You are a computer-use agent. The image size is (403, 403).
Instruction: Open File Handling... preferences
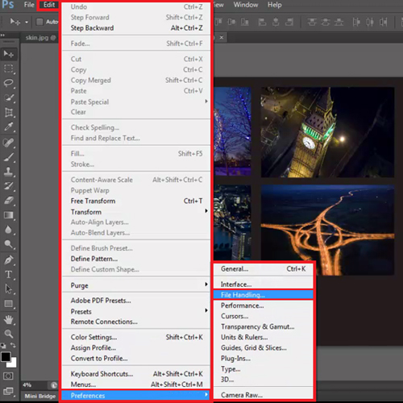pyautogui.click(x=264, y=295)
